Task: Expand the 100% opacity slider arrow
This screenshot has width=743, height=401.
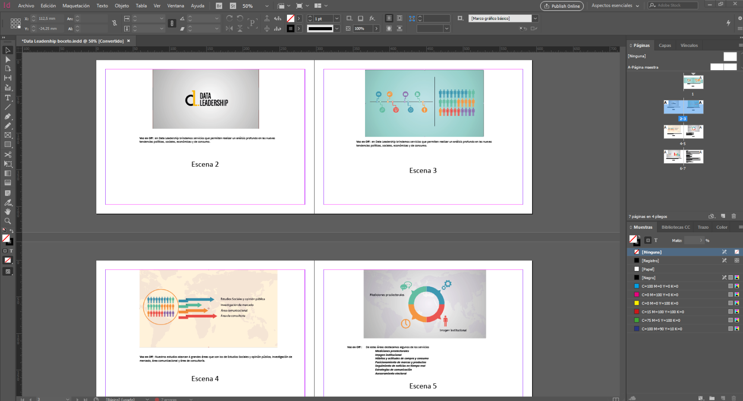Action: (x=376, y=28)
